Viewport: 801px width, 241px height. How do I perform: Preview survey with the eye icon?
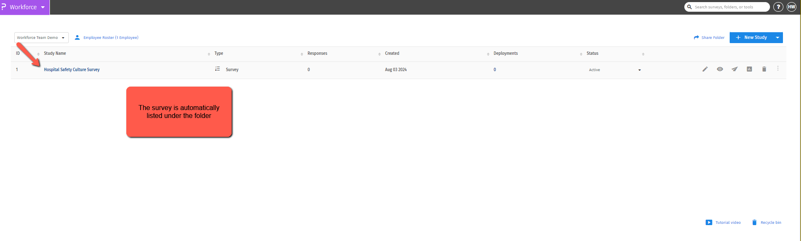click(720, 69)
